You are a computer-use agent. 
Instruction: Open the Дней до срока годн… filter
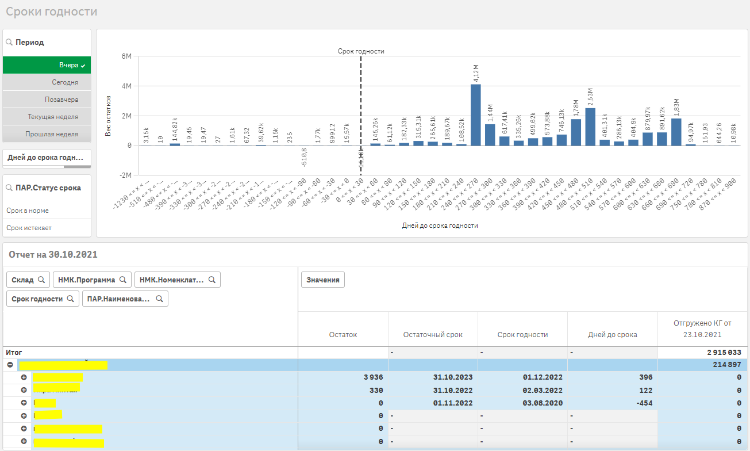click(x=47, y=157)
